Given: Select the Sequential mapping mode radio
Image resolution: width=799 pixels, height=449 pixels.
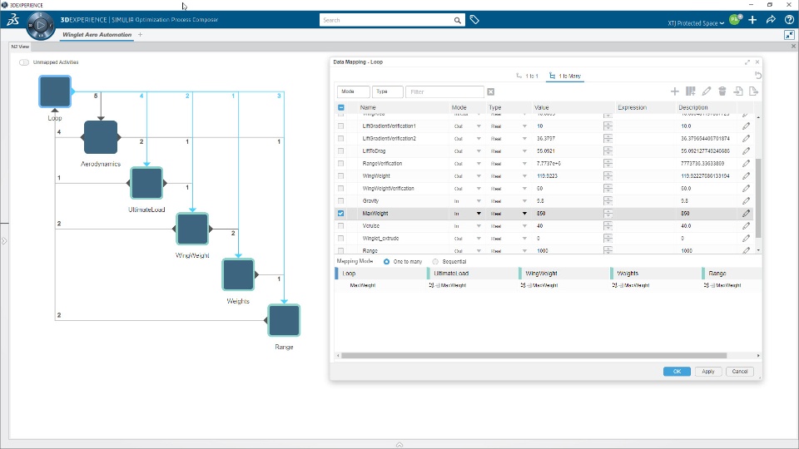Looking at the screenshot, I should coord(435,262).
